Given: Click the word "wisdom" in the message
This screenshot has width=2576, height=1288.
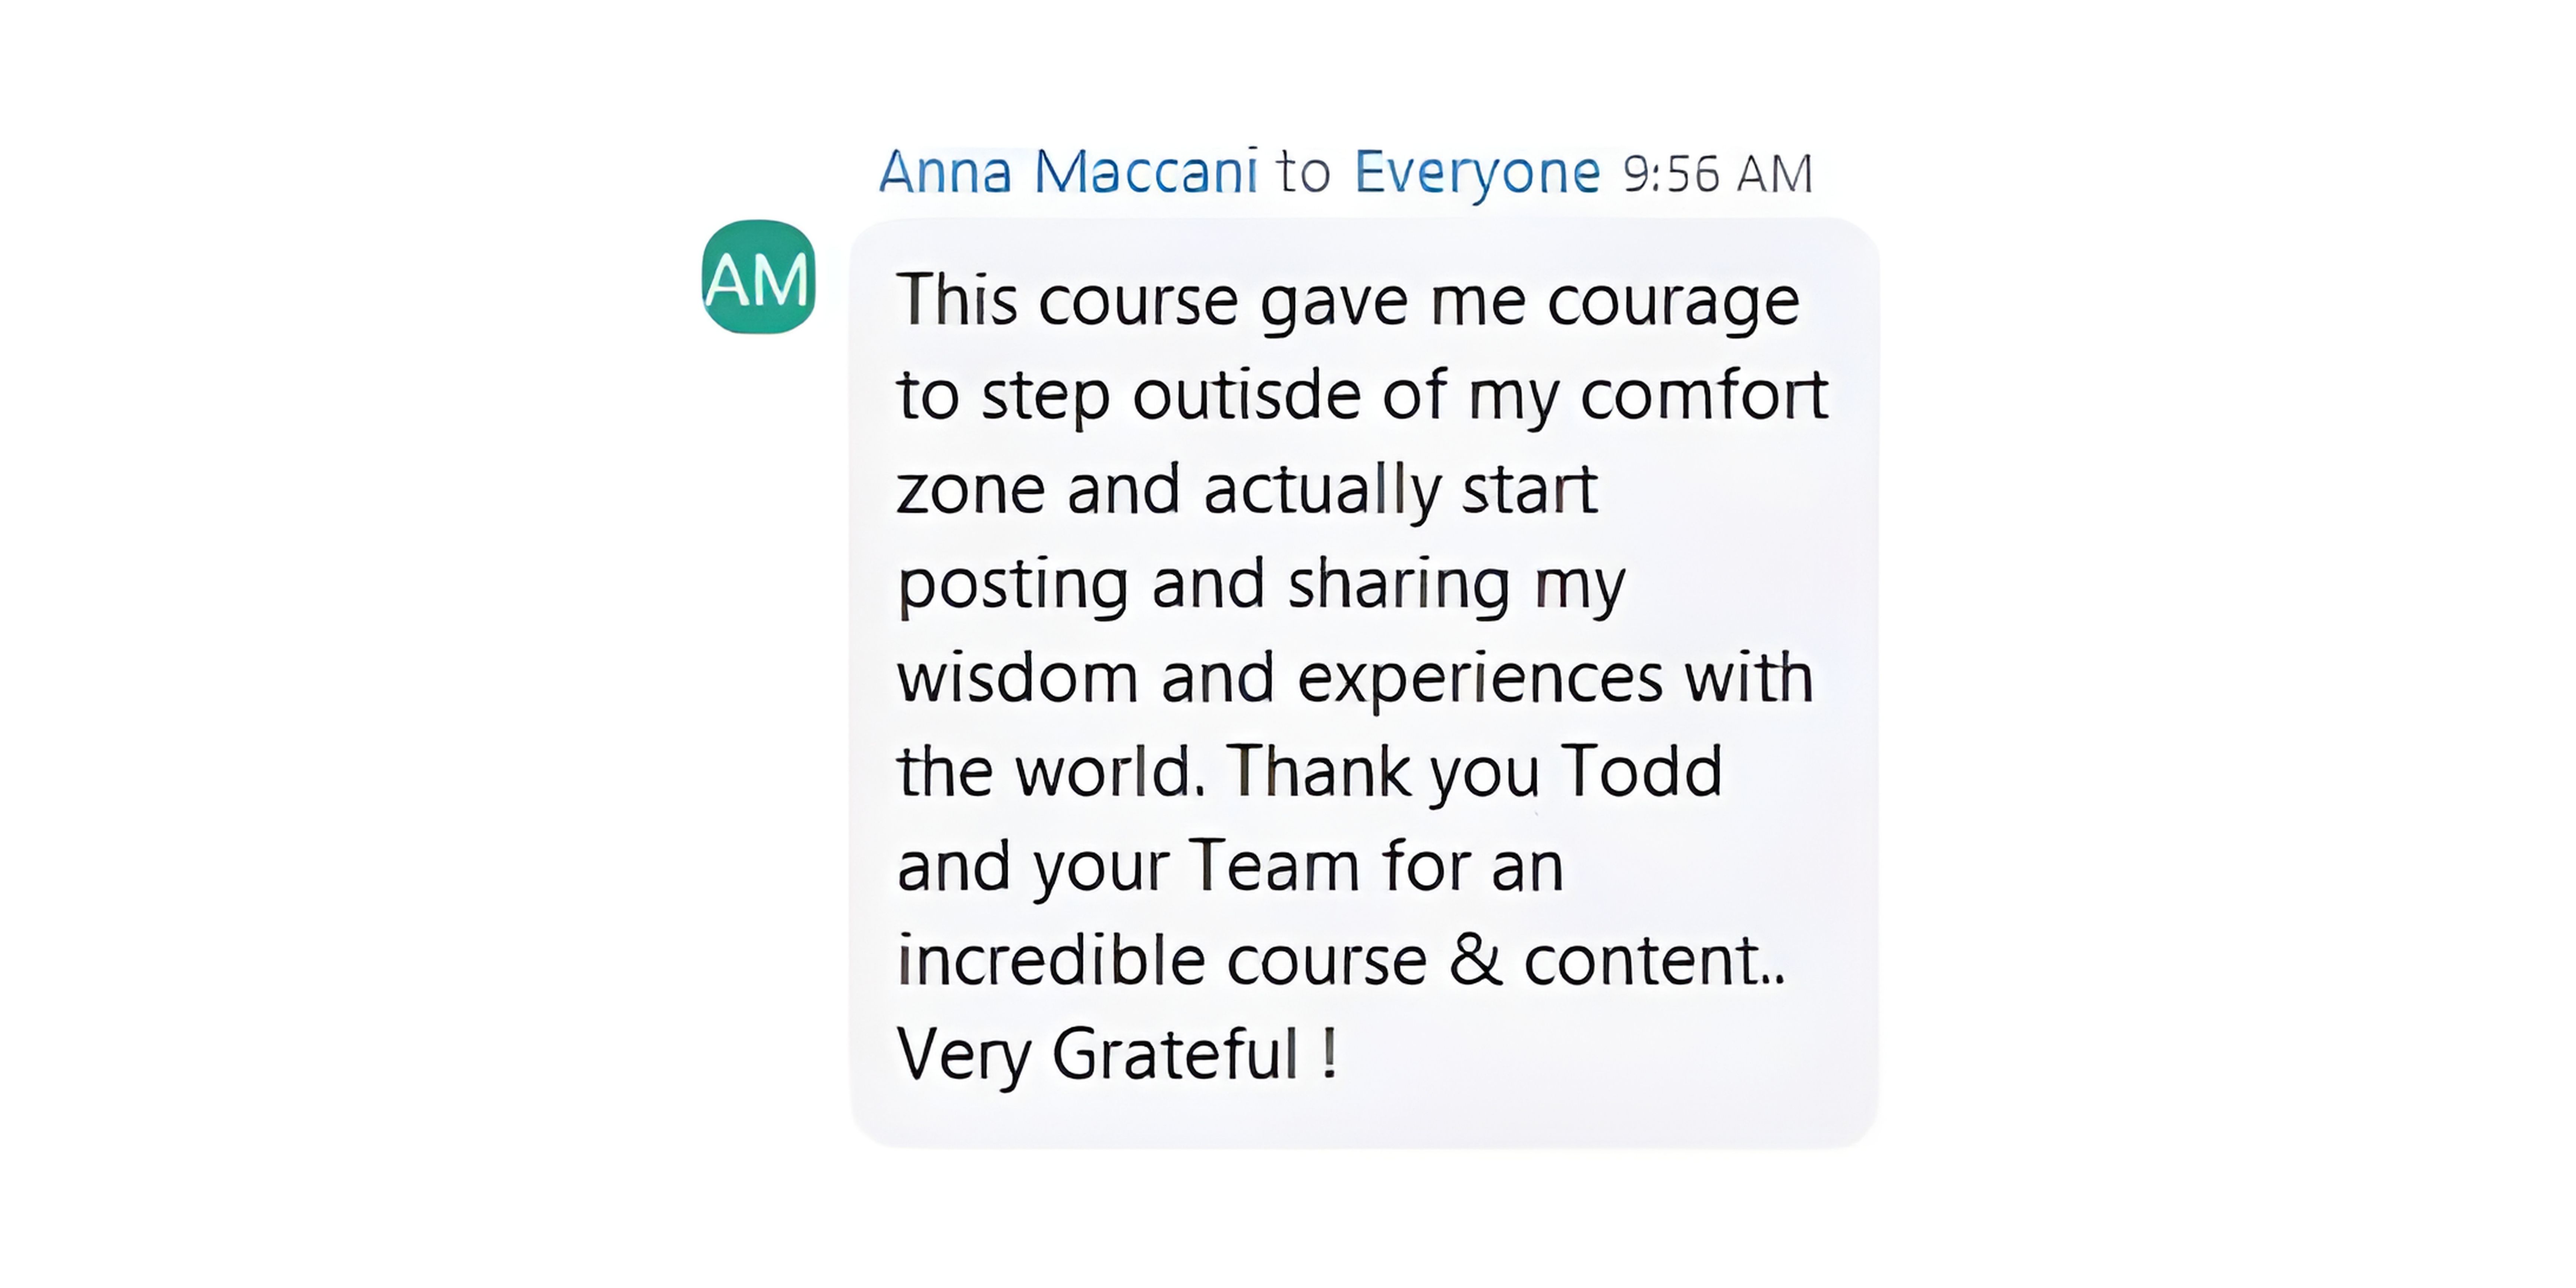Looking at the screenshot, I should [1017, 677].
